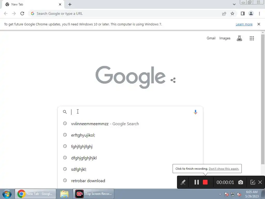Toggle the Chrome side panel
The image size is (265, 199).
[243, 13]
